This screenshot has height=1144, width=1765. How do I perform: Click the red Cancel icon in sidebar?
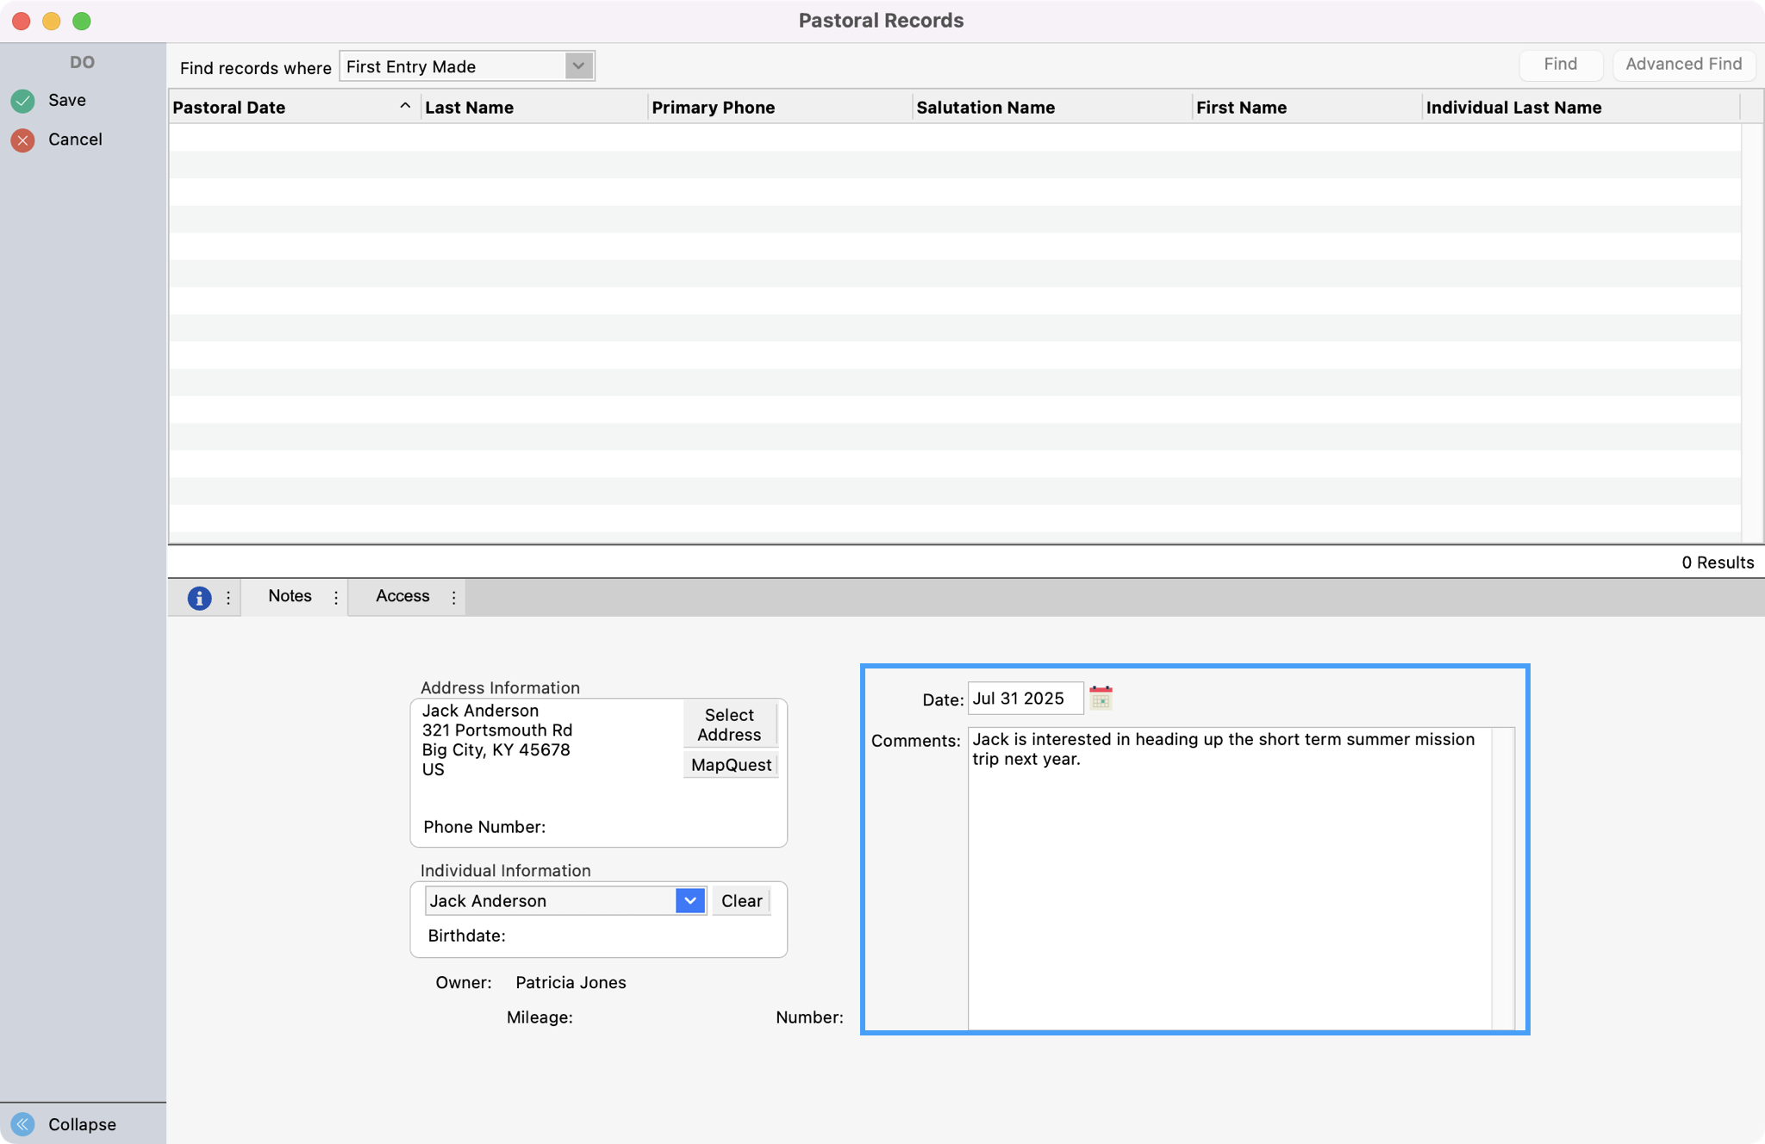[22, 140]
